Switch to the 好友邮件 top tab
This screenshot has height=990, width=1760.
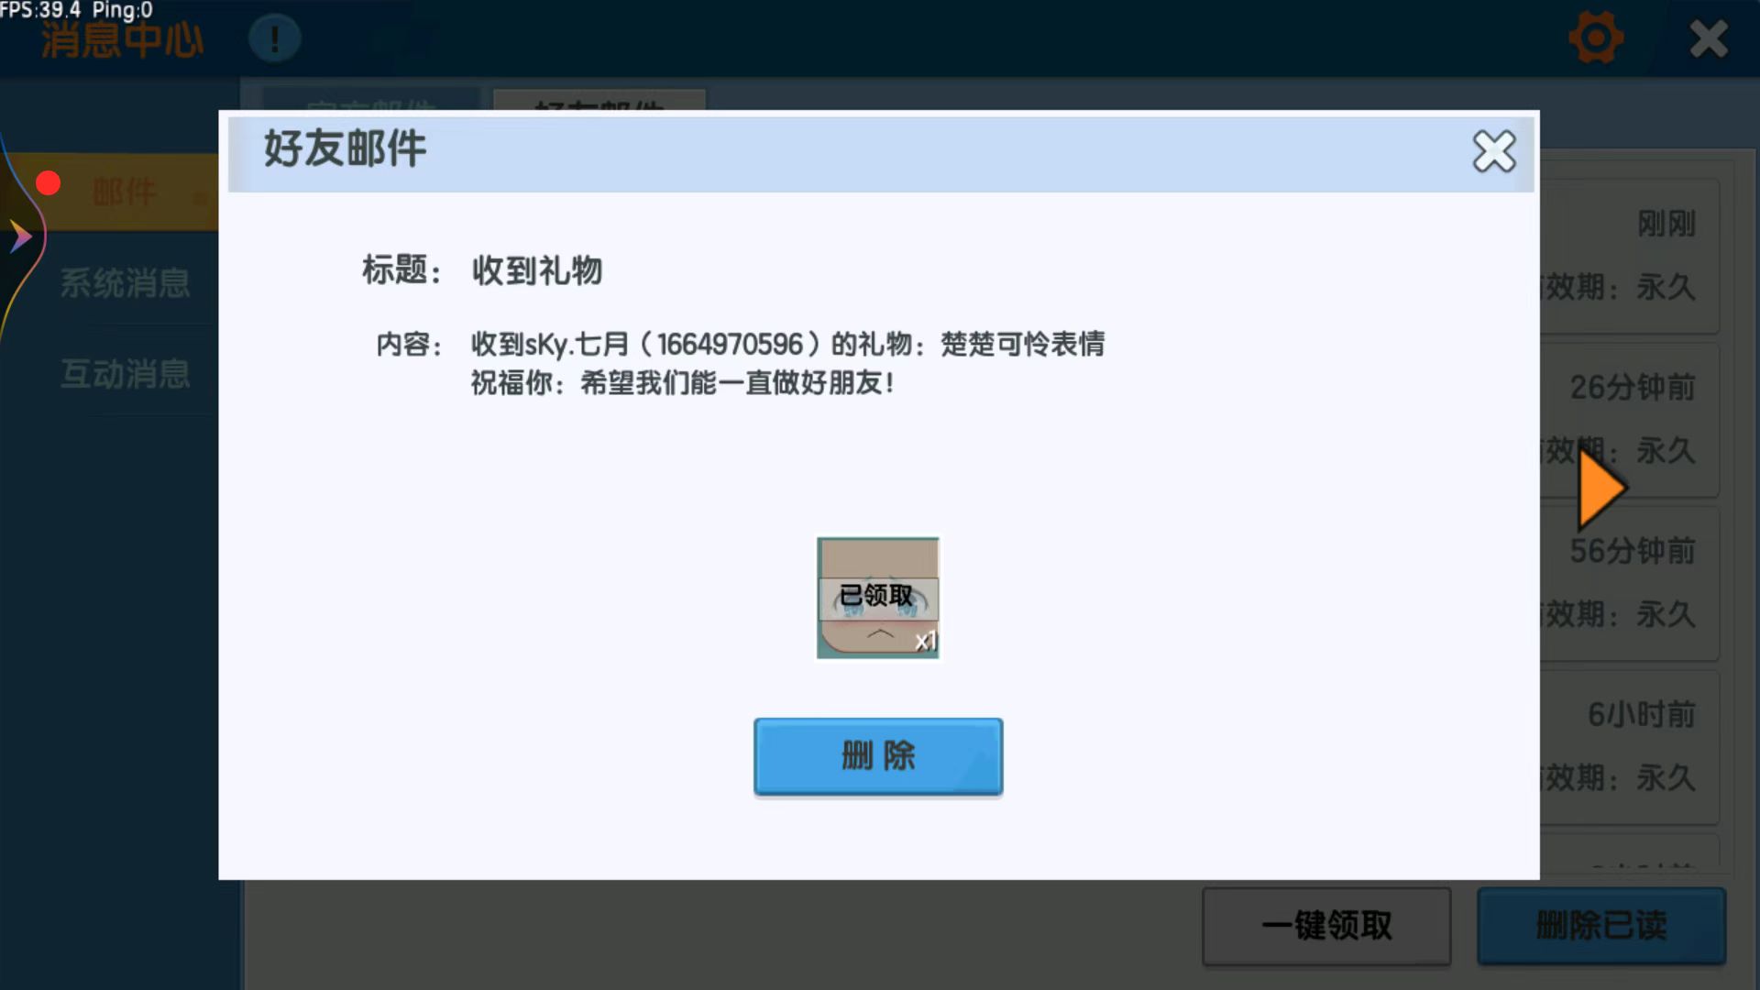(x=599, y=101)
